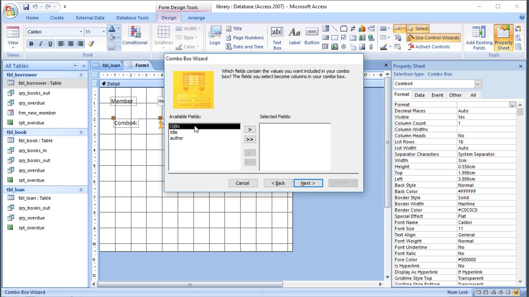Toggle Bold formatting

pos(31,44)
